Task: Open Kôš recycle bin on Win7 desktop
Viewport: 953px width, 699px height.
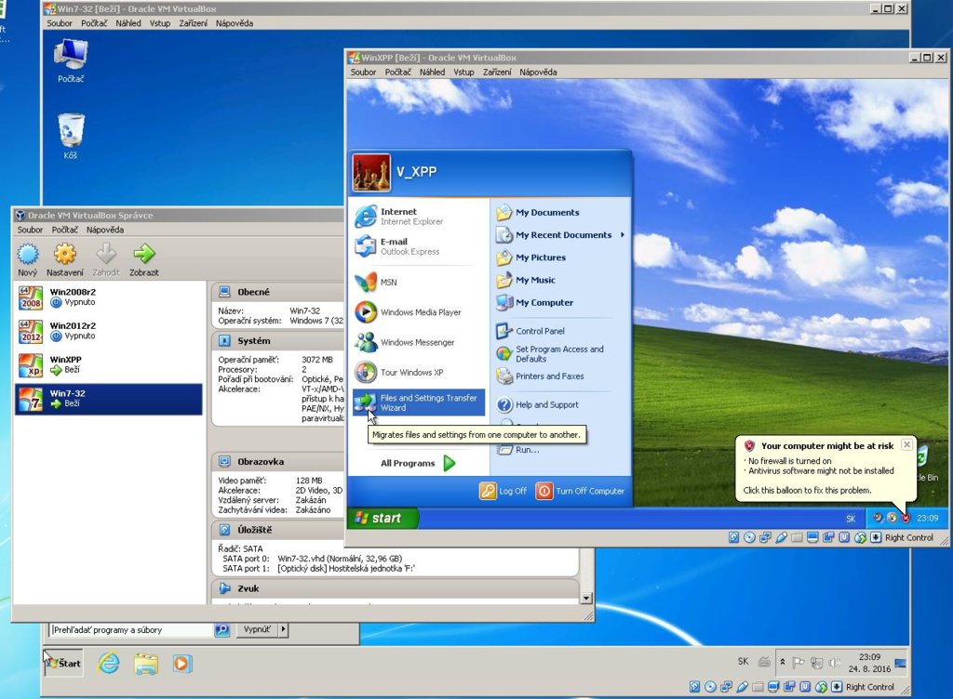Action: click(71, 136)
